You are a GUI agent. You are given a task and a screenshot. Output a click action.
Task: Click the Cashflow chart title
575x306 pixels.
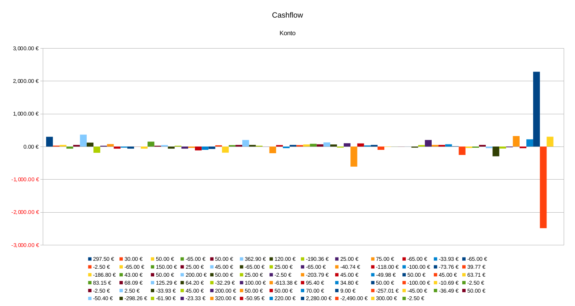click(287, 15)
